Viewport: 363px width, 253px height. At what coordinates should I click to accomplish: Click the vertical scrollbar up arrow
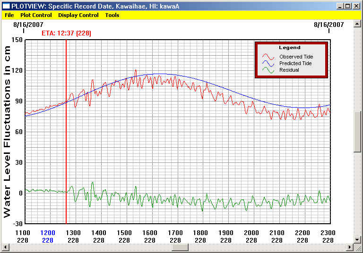(x=357, y=24)
